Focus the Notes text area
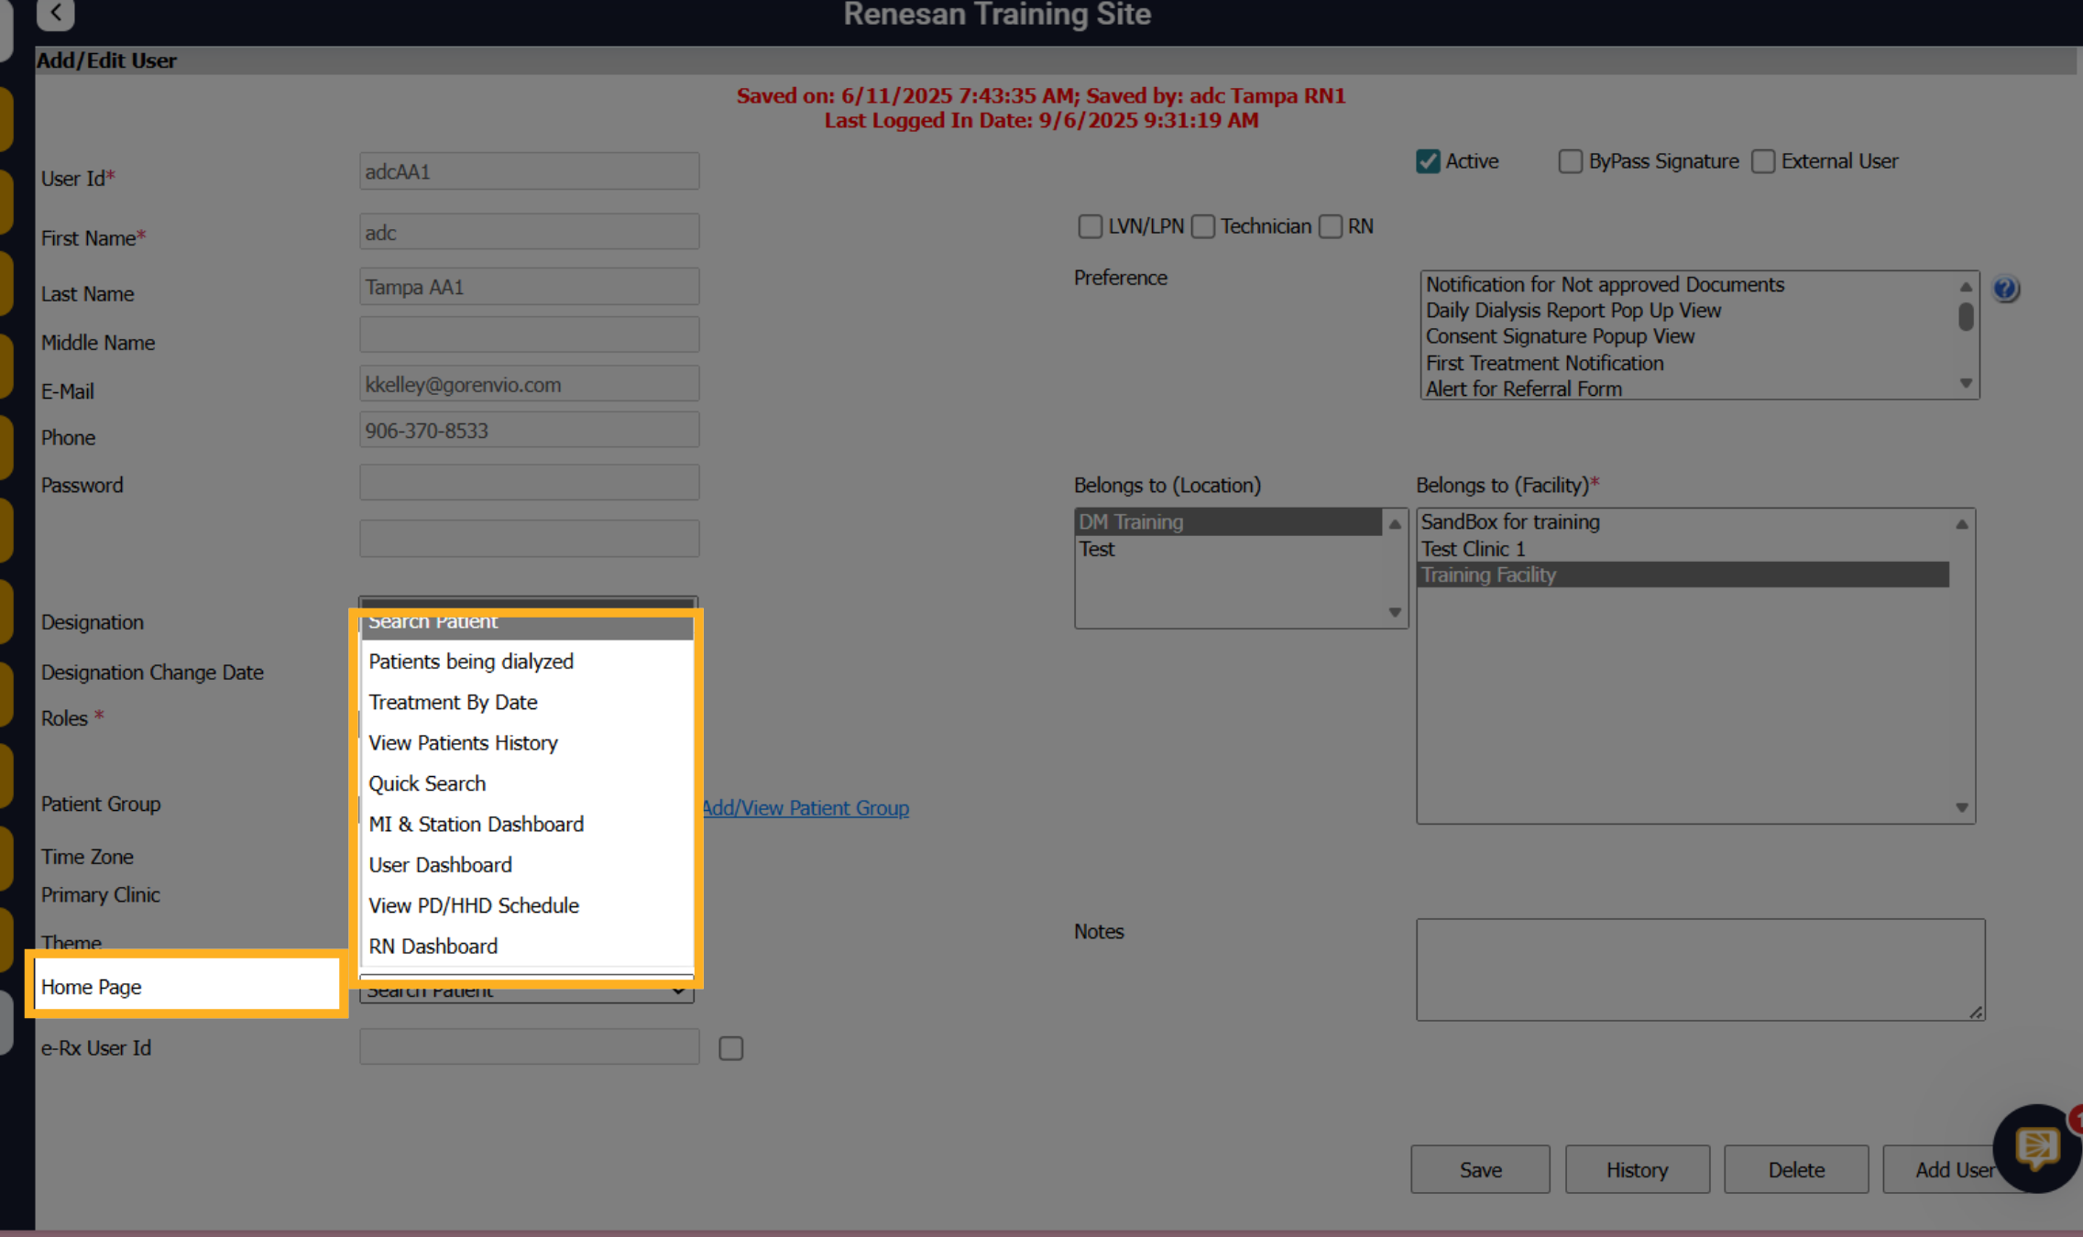This screenshot has height=1237, width=2083. point(1700,969)
